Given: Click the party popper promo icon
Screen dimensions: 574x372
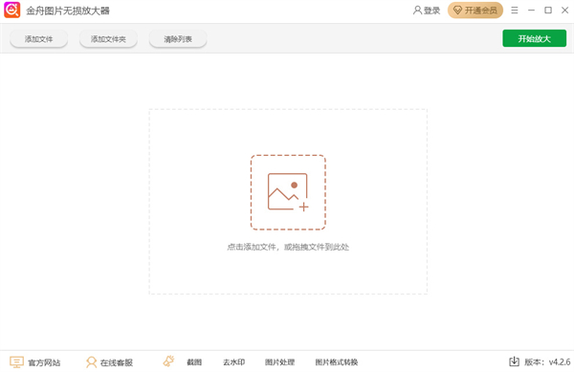Looking at the screenshot, I should point(168,361).
